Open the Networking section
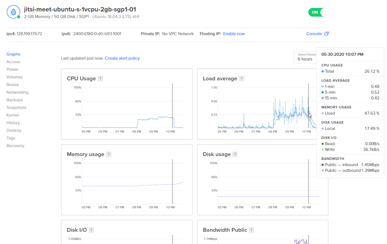The height and width of the screenshot is (244, 387). pyautogui.click(x=17, y=92)
